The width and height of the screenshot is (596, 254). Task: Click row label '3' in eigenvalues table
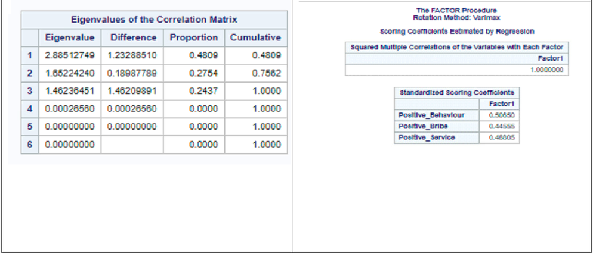(x=30, y=91)
